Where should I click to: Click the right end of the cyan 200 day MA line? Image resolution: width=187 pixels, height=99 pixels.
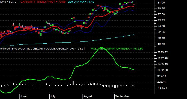(134, 35)
